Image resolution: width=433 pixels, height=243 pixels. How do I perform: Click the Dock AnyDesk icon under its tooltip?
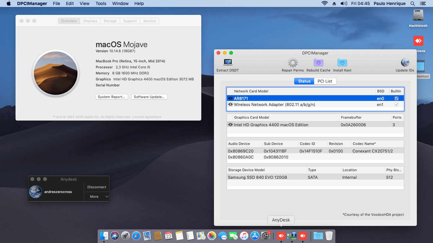(x=281, y=236)
